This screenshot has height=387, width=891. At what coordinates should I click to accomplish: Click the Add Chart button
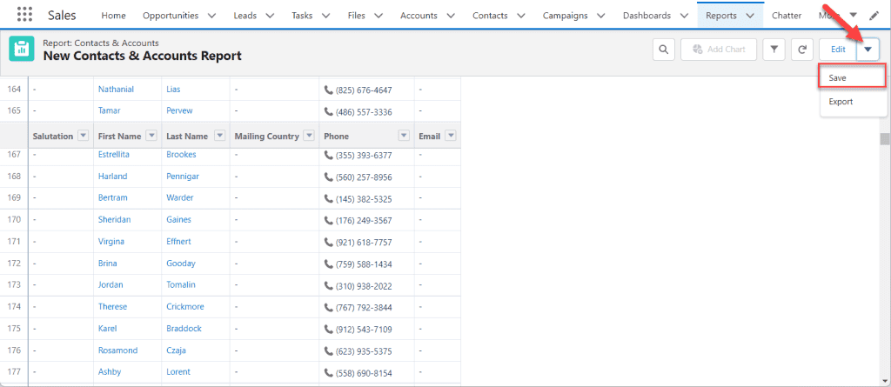[719, 50]
